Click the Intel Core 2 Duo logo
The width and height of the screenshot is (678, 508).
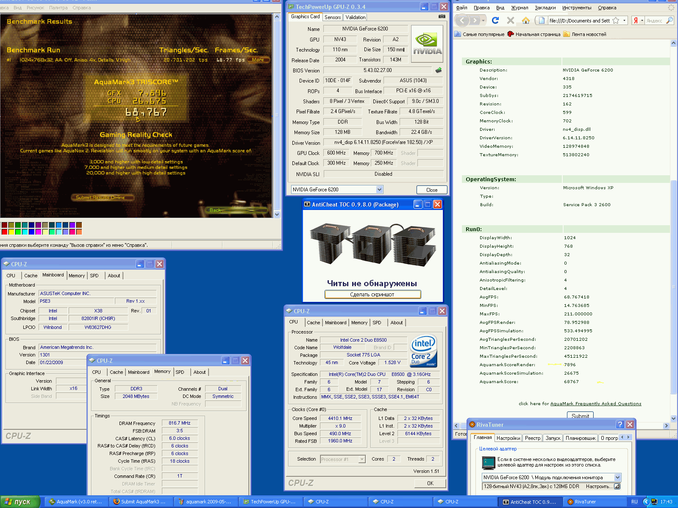[x=423, y=351]
